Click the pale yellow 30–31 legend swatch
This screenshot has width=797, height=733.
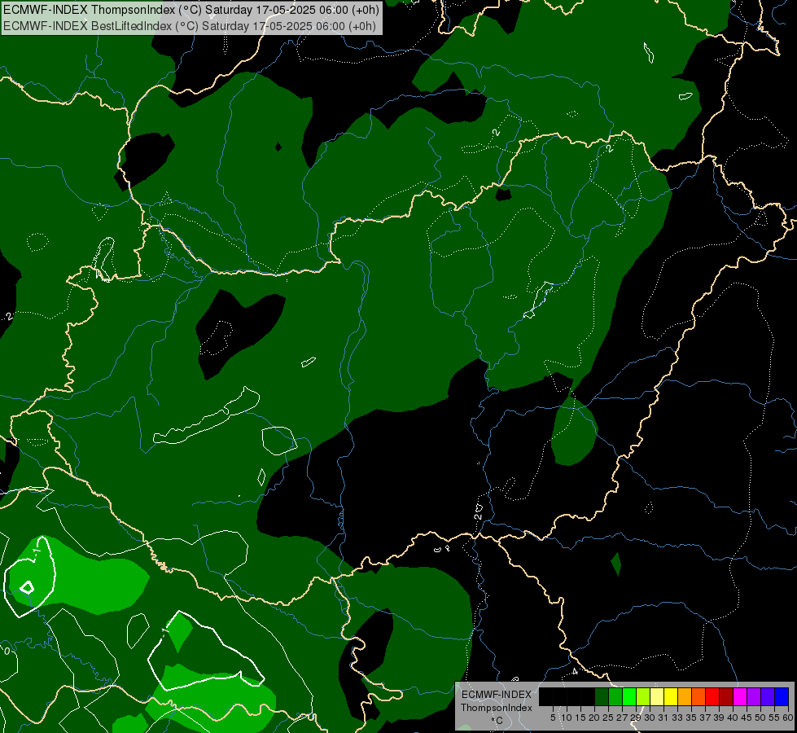point(657,696)
